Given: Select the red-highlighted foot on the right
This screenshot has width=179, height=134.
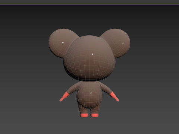Looking at the screenshot, I should [95, 115].
